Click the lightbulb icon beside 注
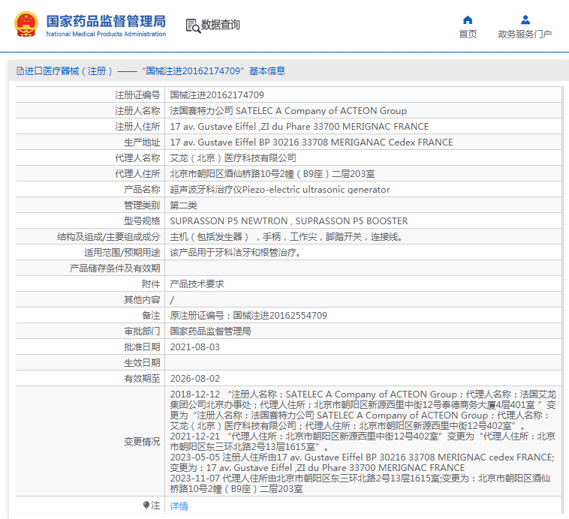The image size is (569, 519). (x=146, y=505)
